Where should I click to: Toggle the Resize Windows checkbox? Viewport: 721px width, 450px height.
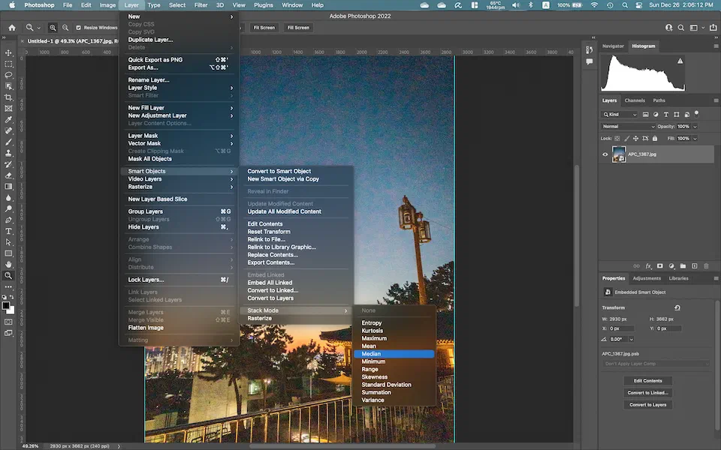tap(78, 28)
